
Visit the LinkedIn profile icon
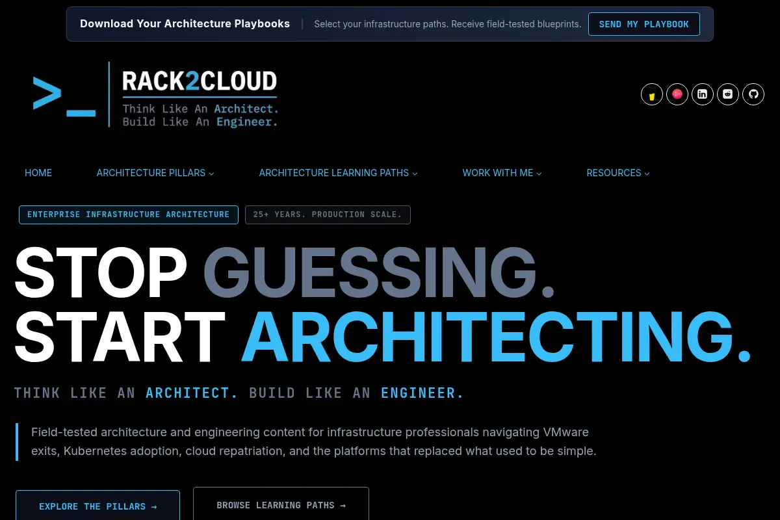click(x=703, y=94)
